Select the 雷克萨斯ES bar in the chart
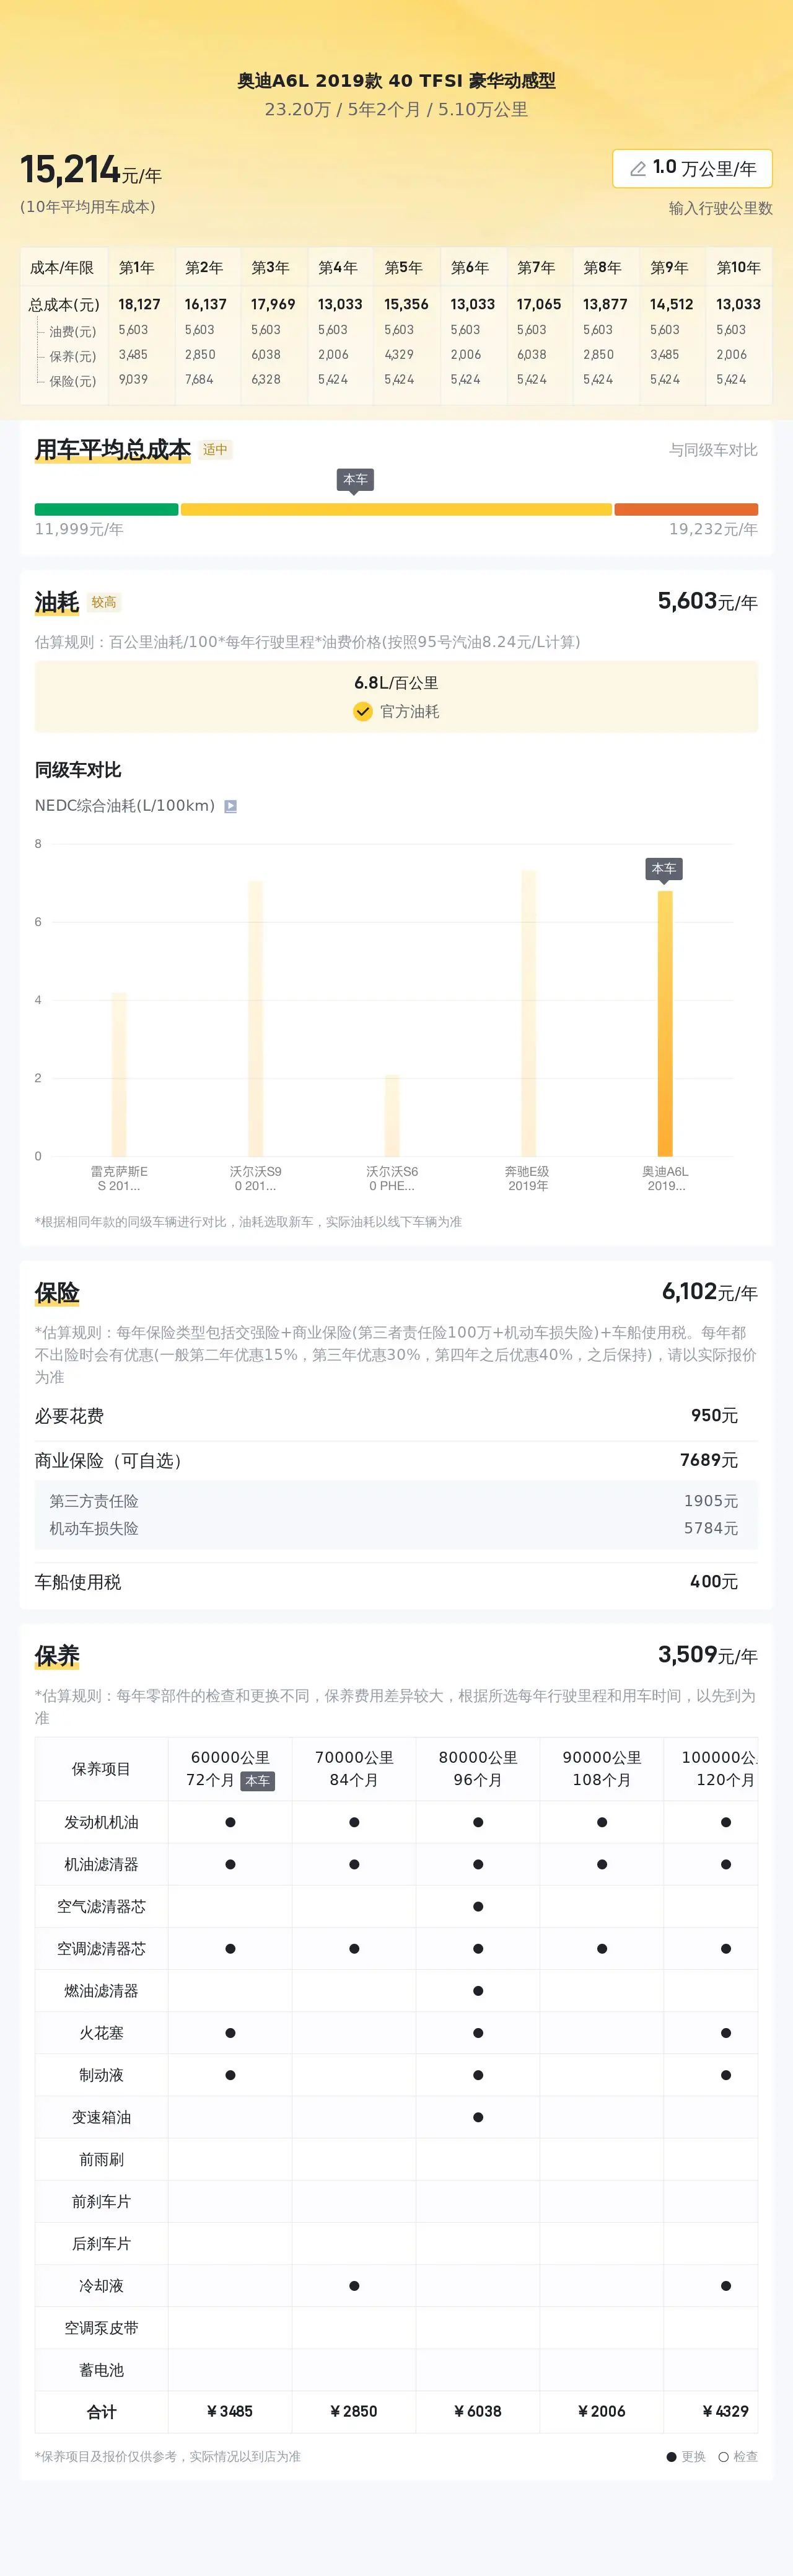 (119, 1074)
